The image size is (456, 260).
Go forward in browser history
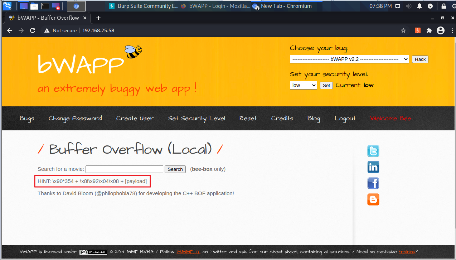point(21,30)
